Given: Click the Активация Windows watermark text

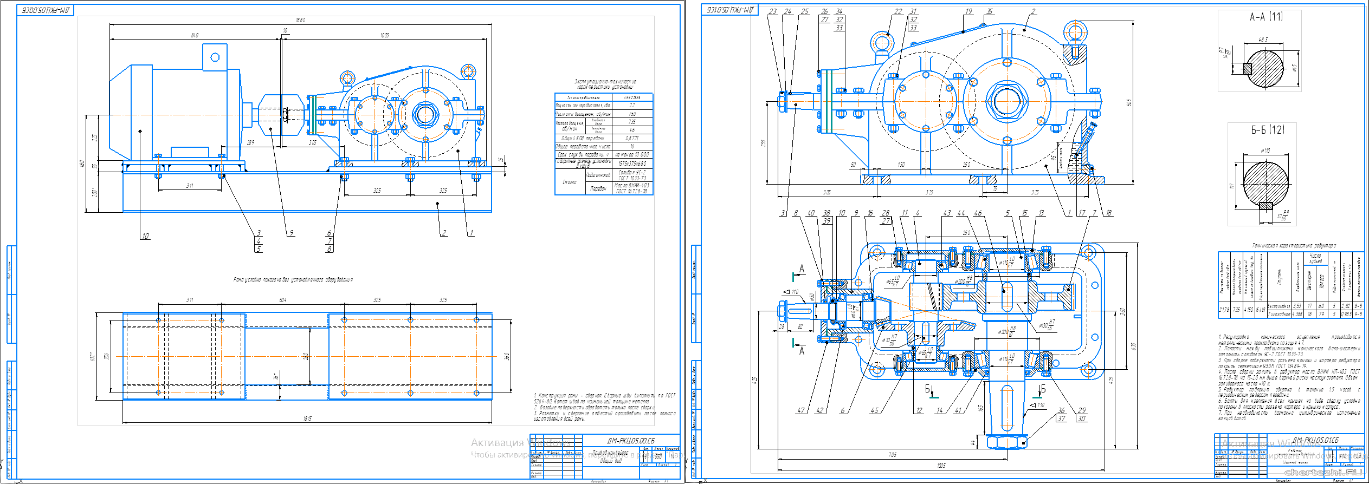Looking at the screenshot, I should pyautogui.click(x=520, y=443).
